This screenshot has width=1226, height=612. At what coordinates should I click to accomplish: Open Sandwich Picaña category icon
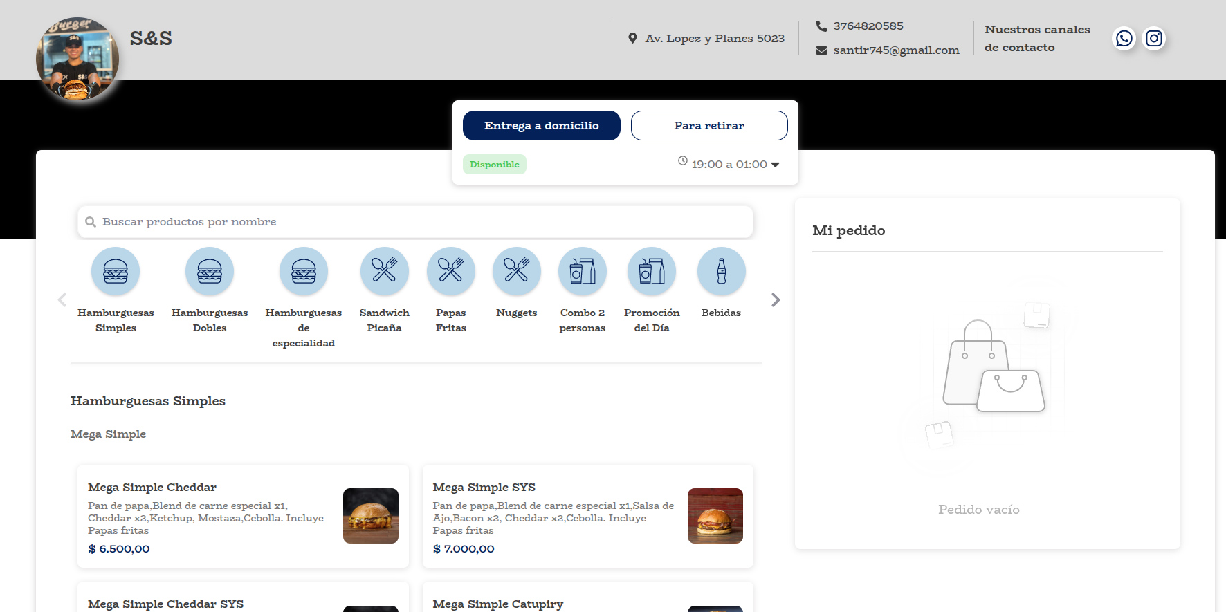[x=385, y=271]
